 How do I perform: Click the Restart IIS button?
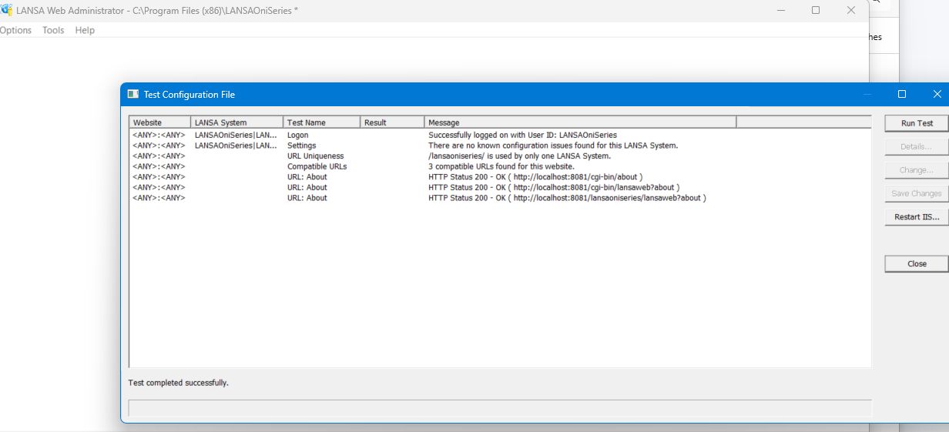[917, 217]
